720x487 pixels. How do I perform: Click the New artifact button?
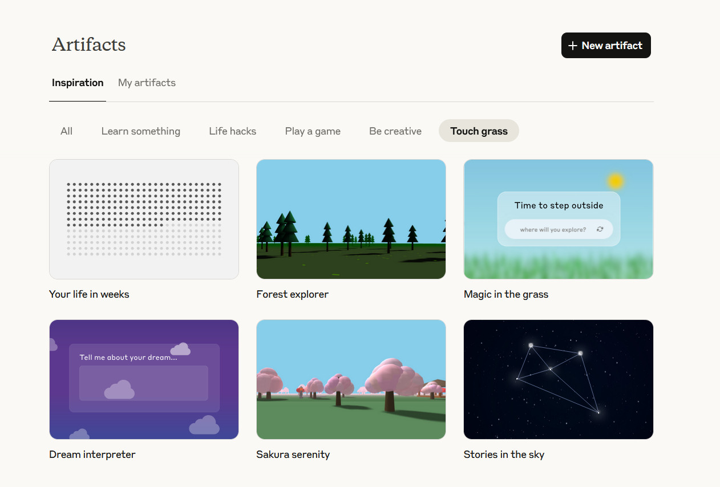coord(606,46)
